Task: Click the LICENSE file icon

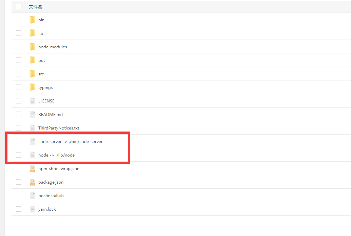Action: 32,101
